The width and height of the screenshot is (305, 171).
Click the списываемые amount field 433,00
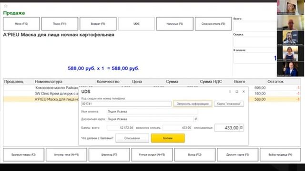tap(227, 128)
